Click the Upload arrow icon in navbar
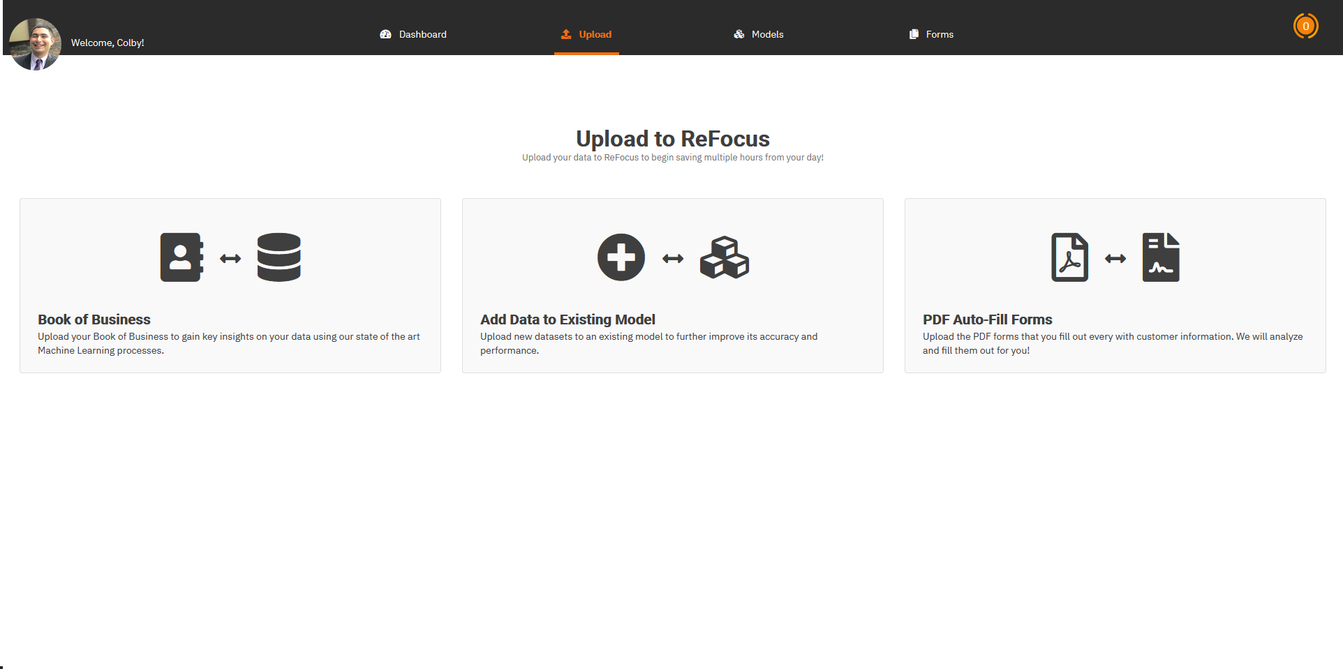 566,34
